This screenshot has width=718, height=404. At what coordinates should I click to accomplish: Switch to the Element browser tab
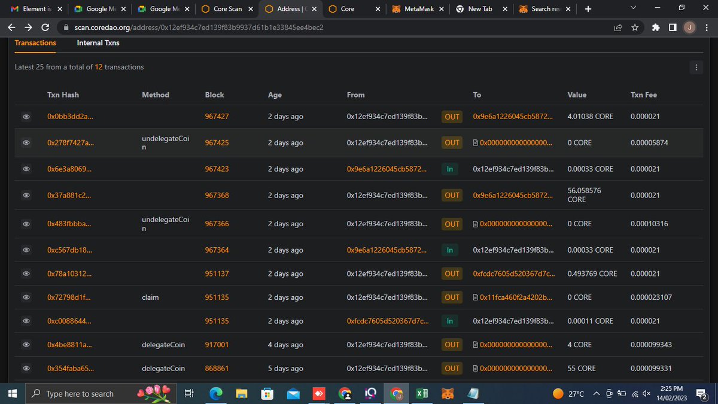pos(37,9)
